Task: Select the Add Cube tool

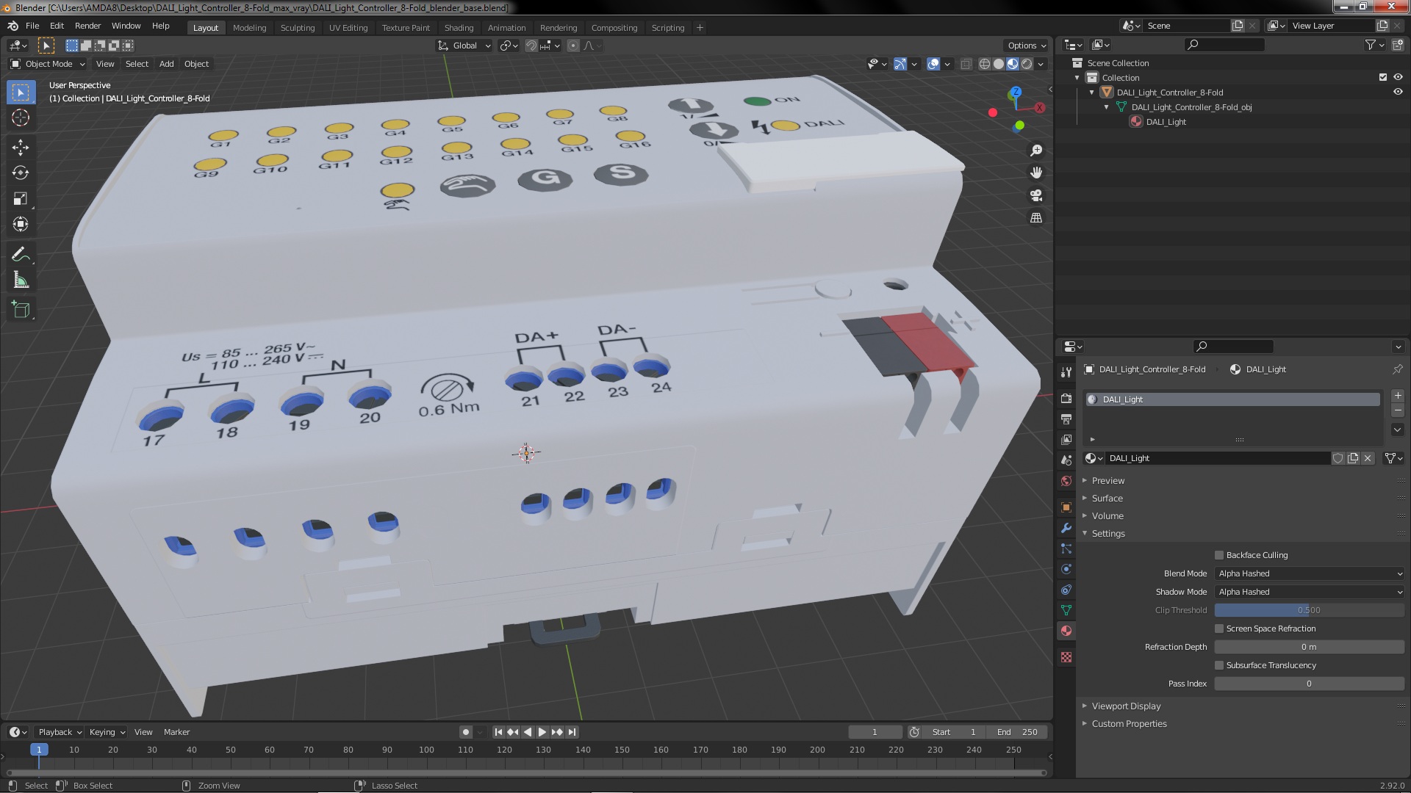Action: (x=21, y=310)
